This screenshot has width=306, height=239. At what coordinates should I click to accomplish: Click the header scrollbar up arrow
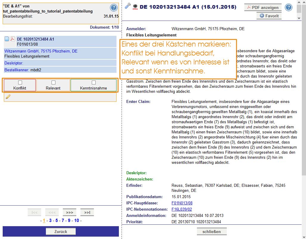[299, 3]
